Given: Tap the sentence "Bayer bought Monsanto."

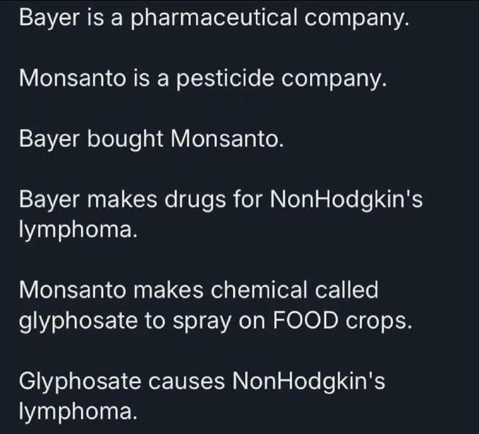Looking at the screenshot, I should [151, 139].
